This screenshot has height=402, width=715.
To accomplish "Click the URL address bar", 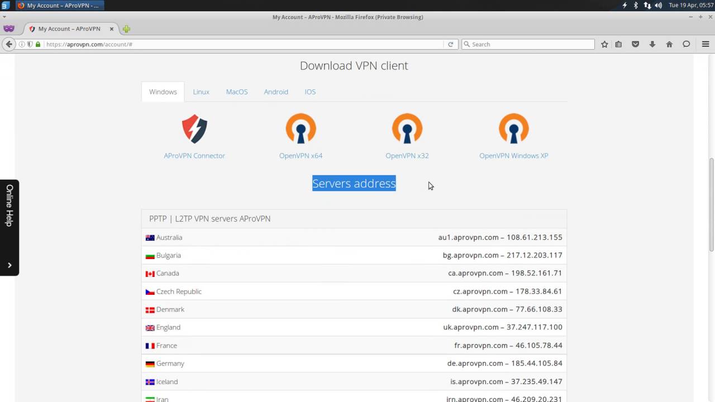I will click(245, 44).
